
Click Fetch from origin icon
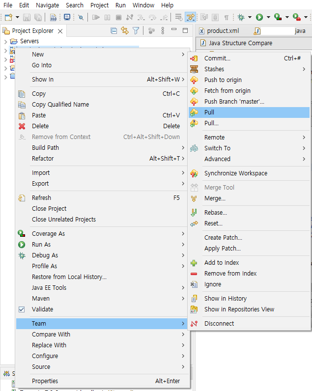[x=194, y=91]
